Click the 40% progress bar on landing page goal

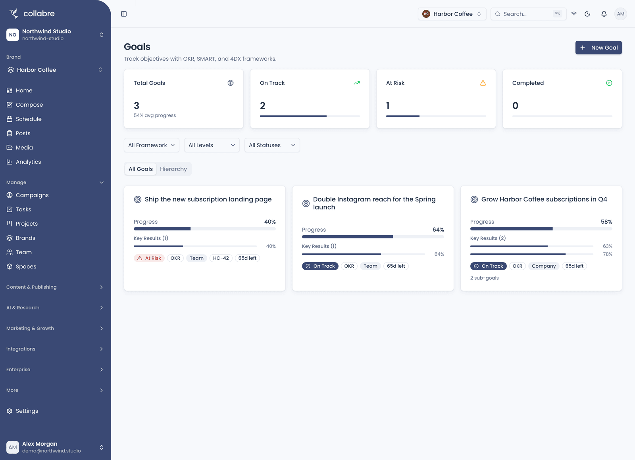[x=205, y=229]
